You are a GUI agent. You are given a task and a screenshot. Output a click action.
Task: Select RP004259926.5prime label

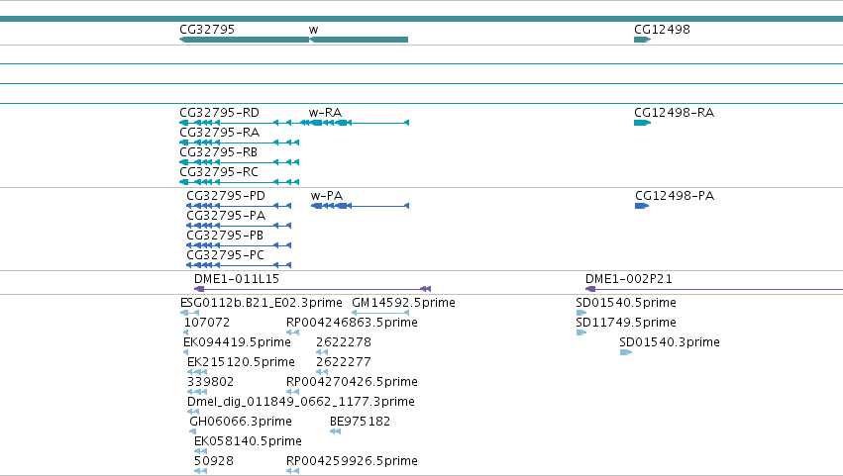click(x=352, y=461)
